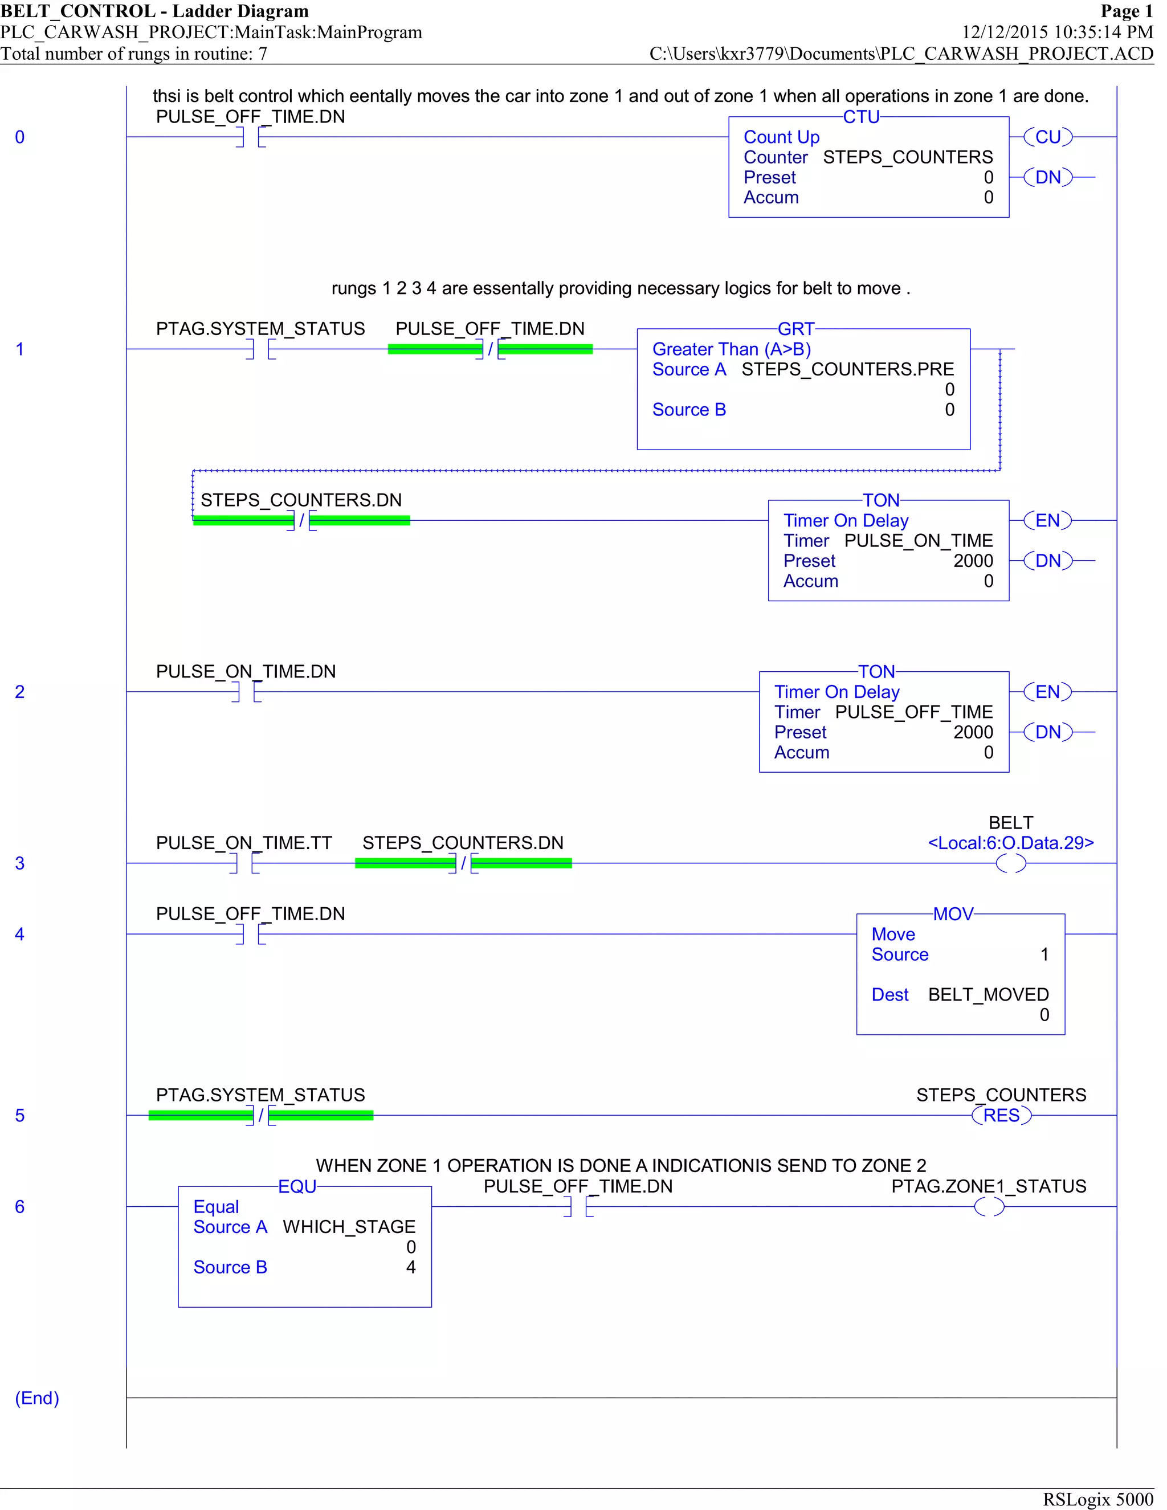This screenshot has width=1167, height=1510.
Task: Click the Accum value in the PULSE_ON_TIME block
Action: pos(989,581)
